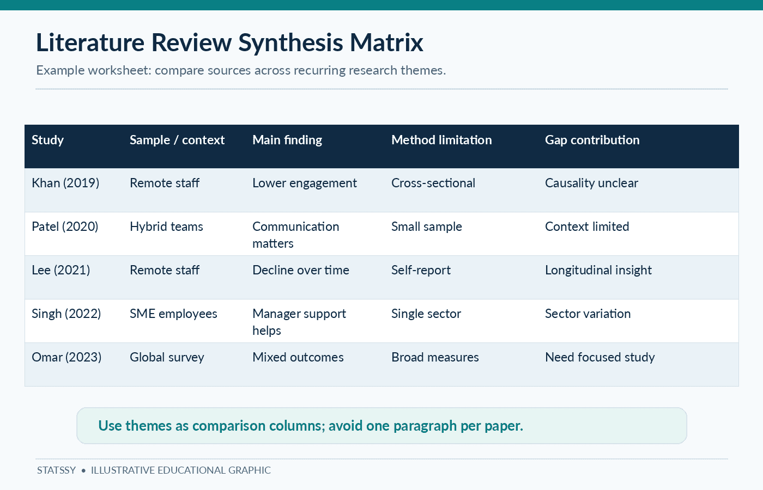Viewport: 763px width, 490px height.
Task: Click the 'Omar (2023)' study cell
Action: point(66,358)
